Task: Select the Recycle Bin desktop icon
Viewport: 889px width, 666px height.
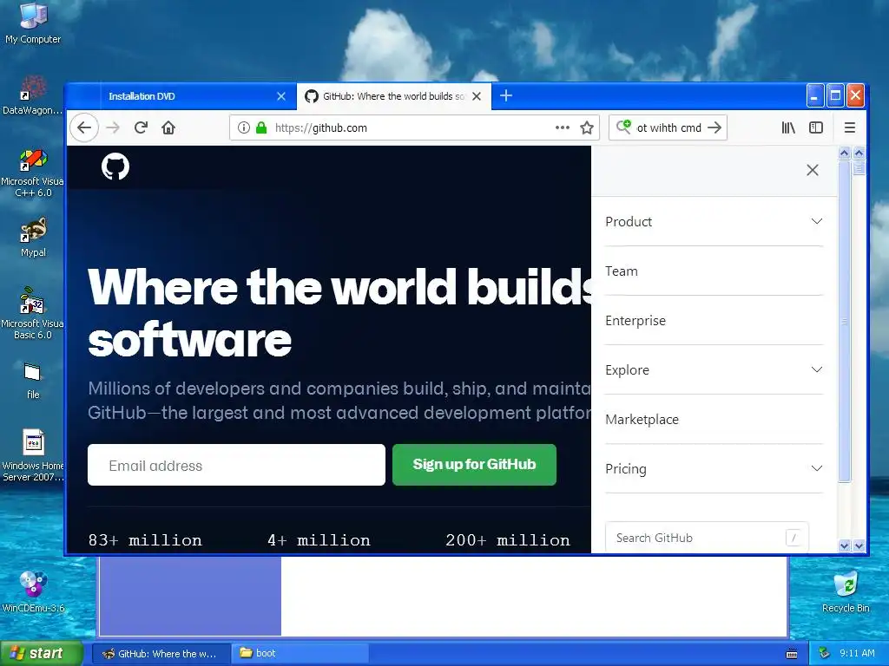Action: 846,591
